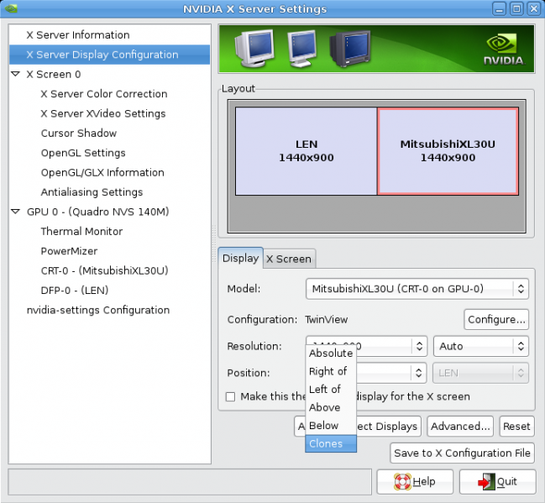This screenshot has height=503, width=545.
Task: Select GPU 0 - (Quadro NVS 140M) label
Action: tap(97, 212)
